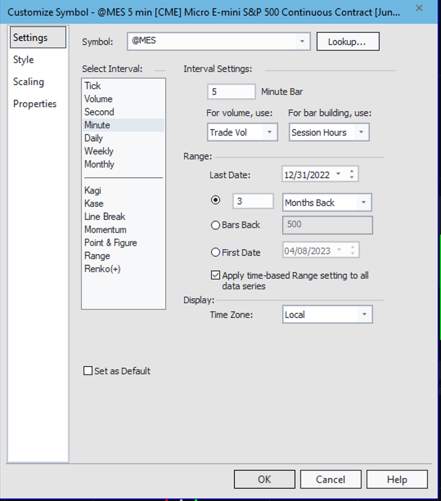Go to the Properties tab
The height and width of the screenshot is (501, 441).
(35, 104)
